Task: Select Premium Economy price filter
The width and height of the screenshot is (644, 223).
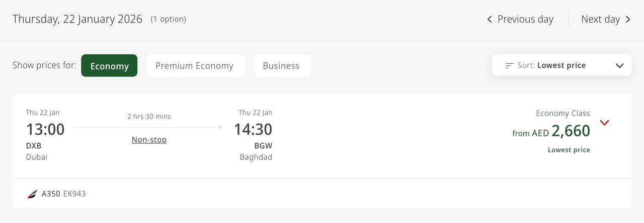Action: tap(195, 66)
